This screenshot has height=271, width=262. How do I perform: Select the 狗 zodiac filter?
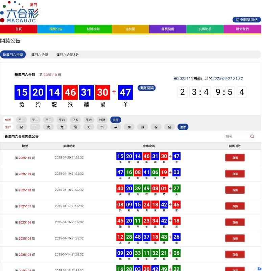tap(156, 127)
